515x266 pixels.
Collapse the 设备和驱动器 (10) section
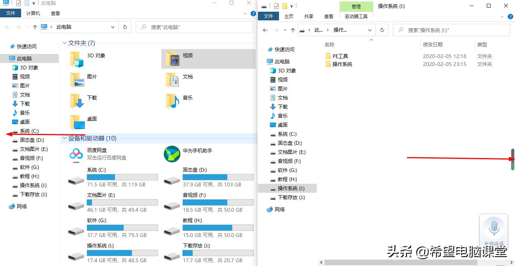click(x=64, y=138)
